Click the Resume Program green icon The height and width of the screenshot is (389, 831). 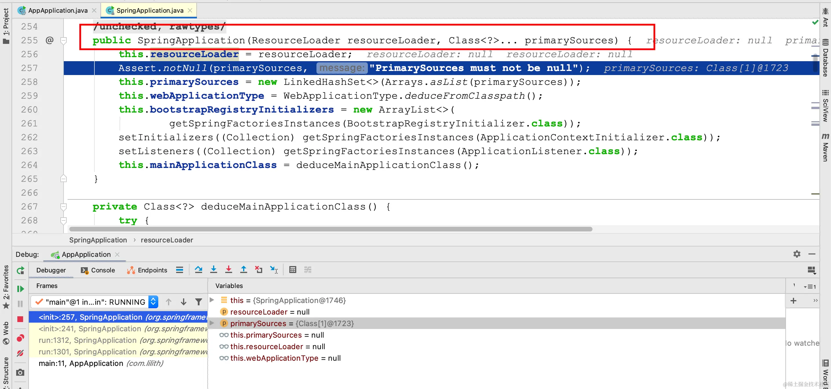20,289
